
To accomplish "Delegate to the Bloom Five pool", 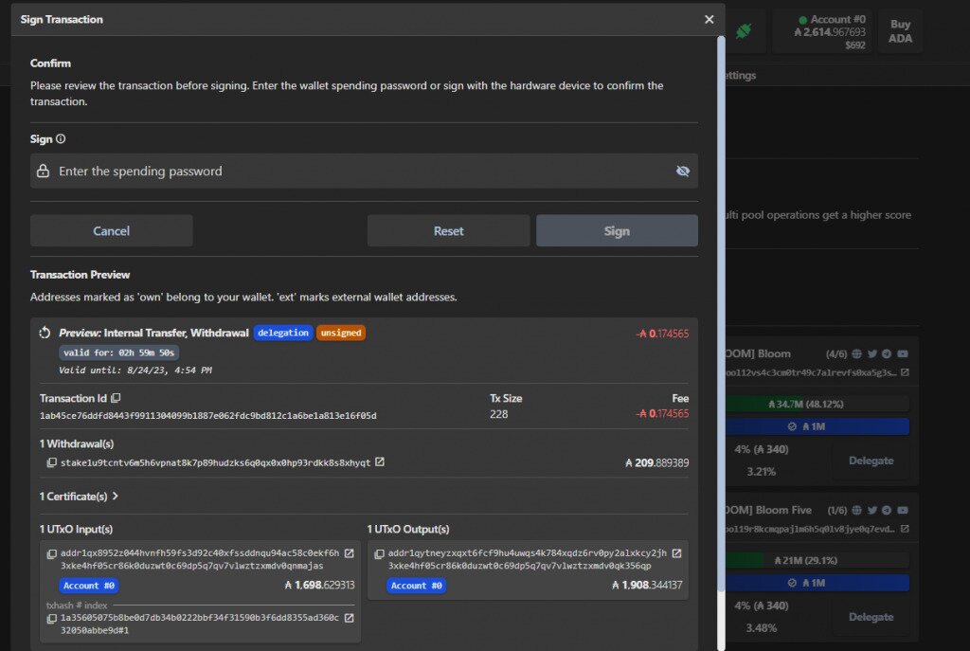I will [871, 617].
